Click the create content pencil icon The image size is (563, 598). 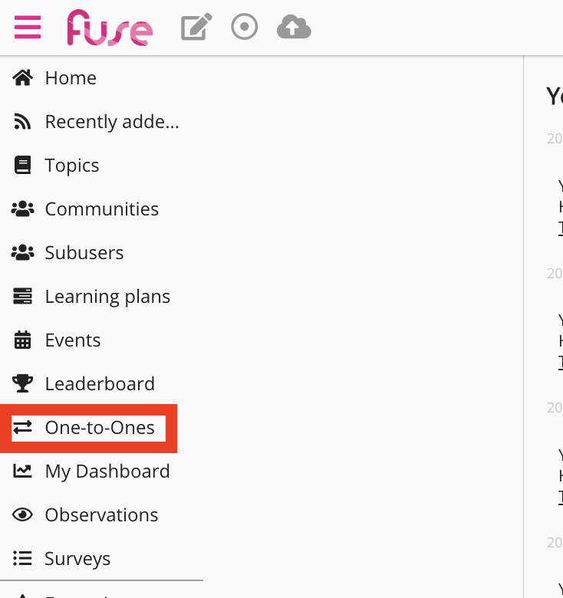(196, 28)
